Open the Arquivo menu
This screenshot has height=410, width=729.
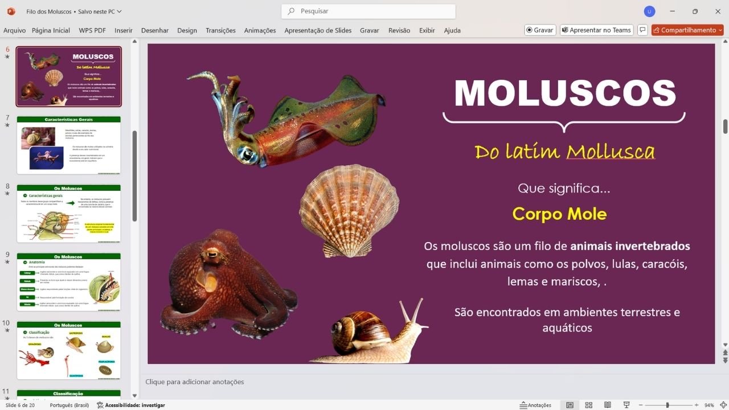14,30
